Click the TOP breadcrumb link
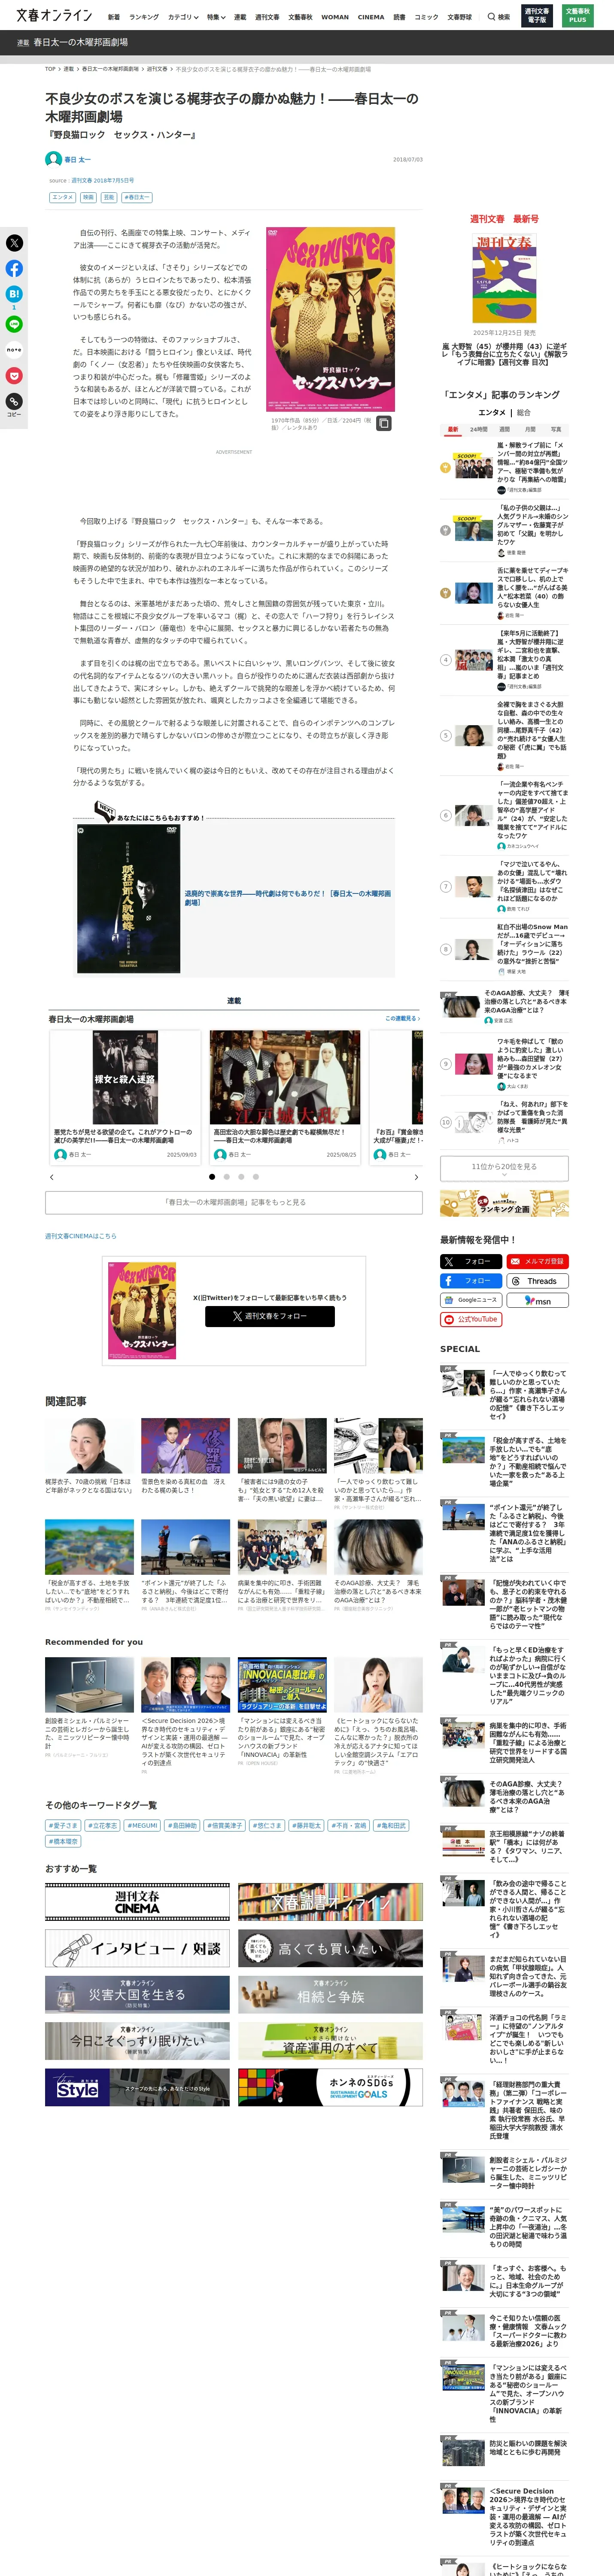 pyautogui.click(x=50, y=69)
